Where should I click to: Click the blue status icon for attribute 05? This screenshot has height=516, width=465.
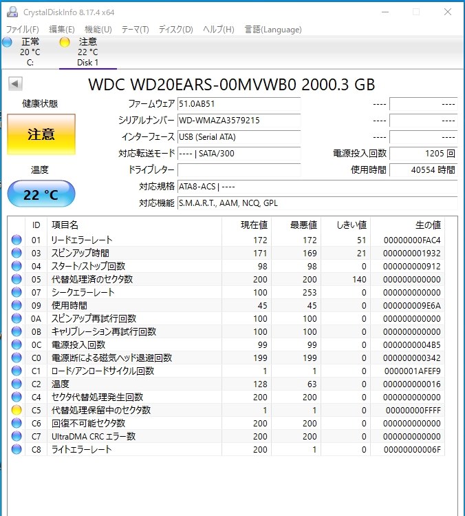pyautogui.click(x=17, y=279)
